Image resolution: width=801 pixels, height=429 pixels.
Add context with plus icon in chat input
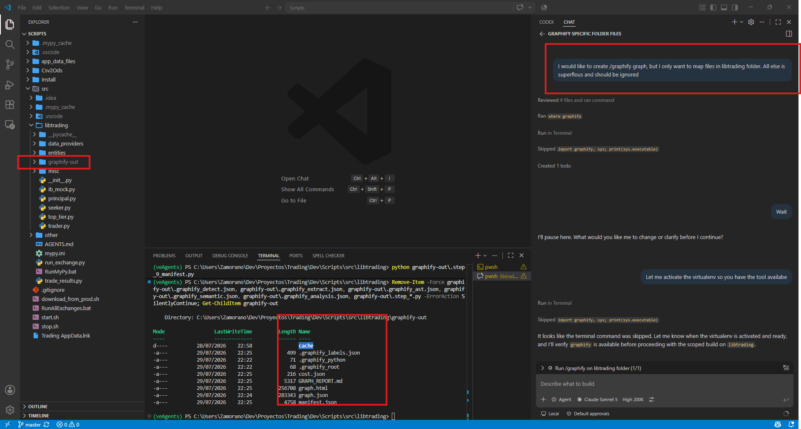543,399
